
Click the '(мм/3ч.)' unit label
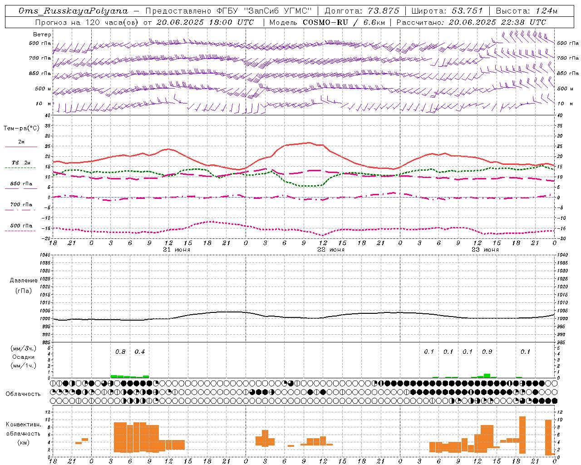click(24, 348)
